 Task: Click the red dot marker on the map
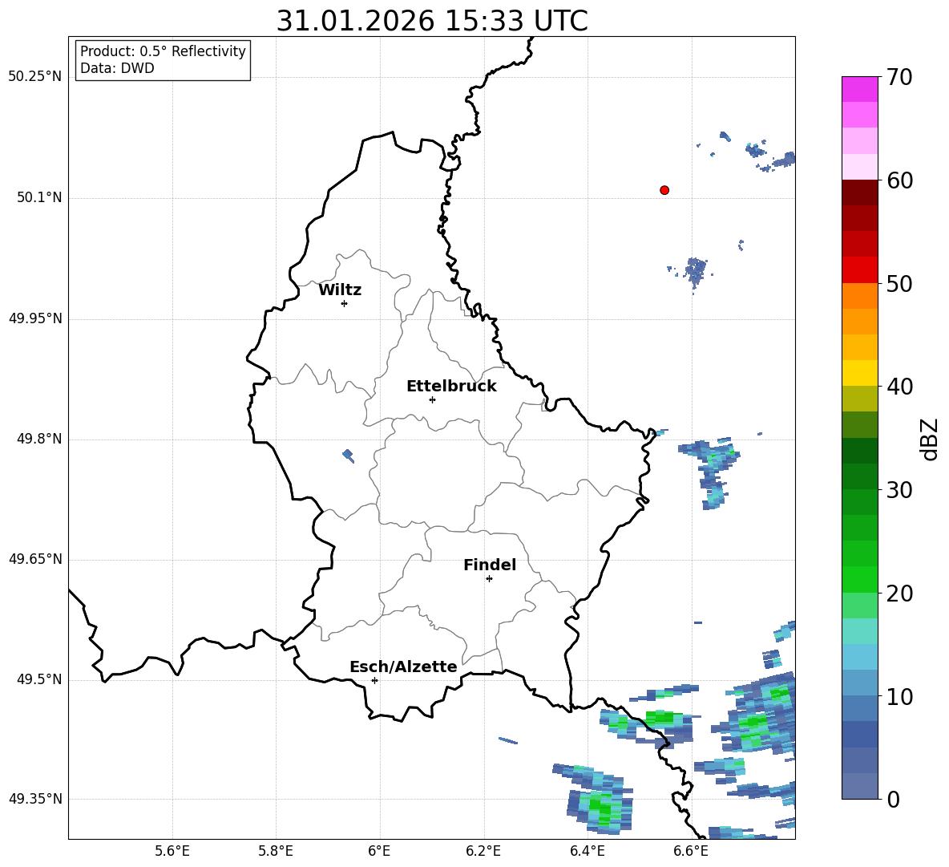tap(664, 190)
